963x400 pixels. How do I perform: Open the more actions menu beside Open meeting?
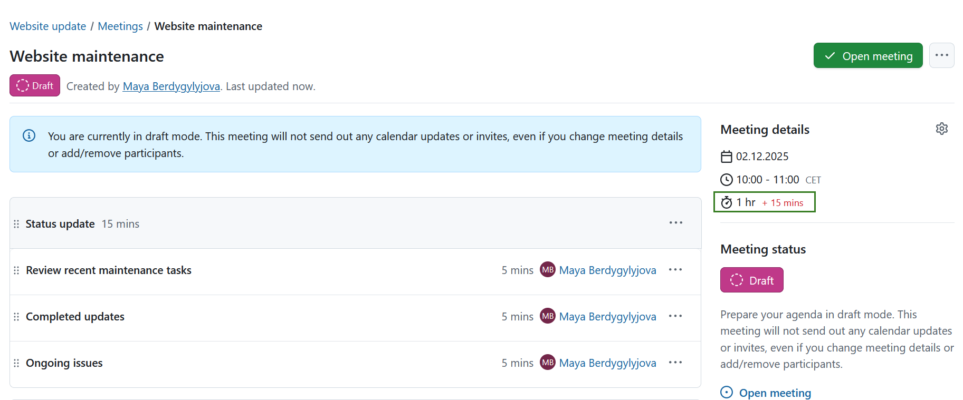tap(941, 55)
